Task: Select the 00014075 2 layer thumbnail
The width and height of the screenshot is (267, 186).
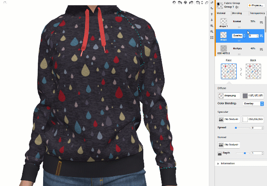Action: (223, 48)
